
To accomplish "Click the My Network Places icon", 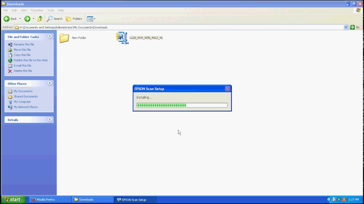I will (x=10, y=107).
